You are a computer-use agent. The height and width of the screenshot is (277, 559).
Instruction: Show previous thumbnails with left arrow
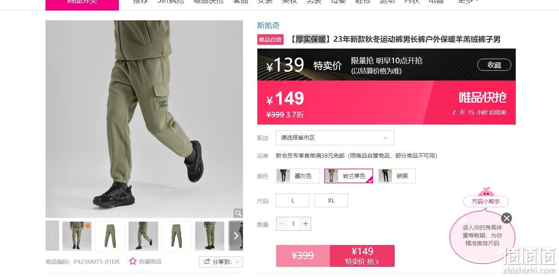point(52,236)
